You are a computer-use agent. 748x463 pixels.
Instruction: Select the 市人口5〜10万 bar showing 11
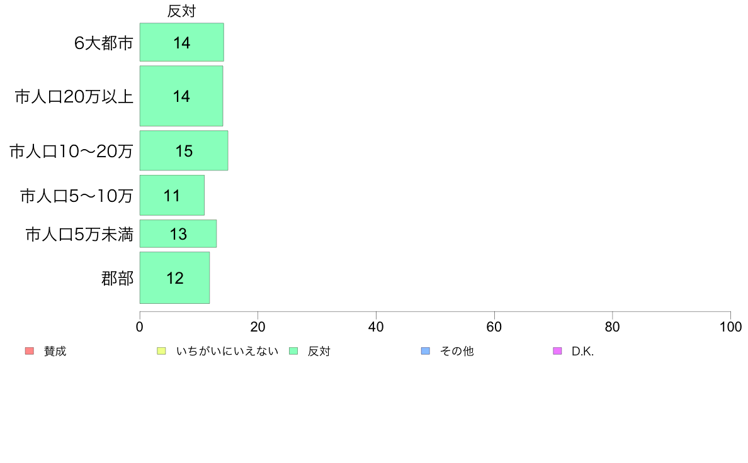point(172,196)
